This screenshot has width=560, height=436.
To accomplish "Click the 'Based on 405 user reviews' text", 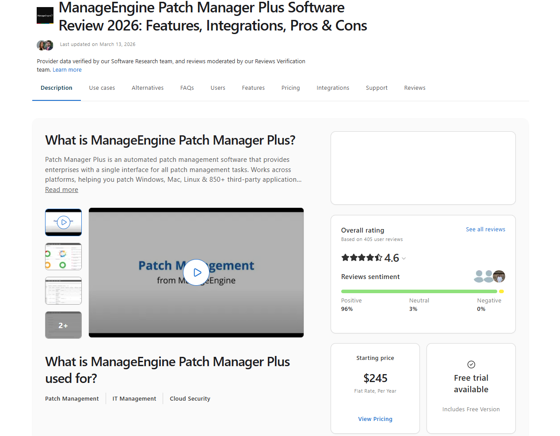I will [x=372, y=240].
